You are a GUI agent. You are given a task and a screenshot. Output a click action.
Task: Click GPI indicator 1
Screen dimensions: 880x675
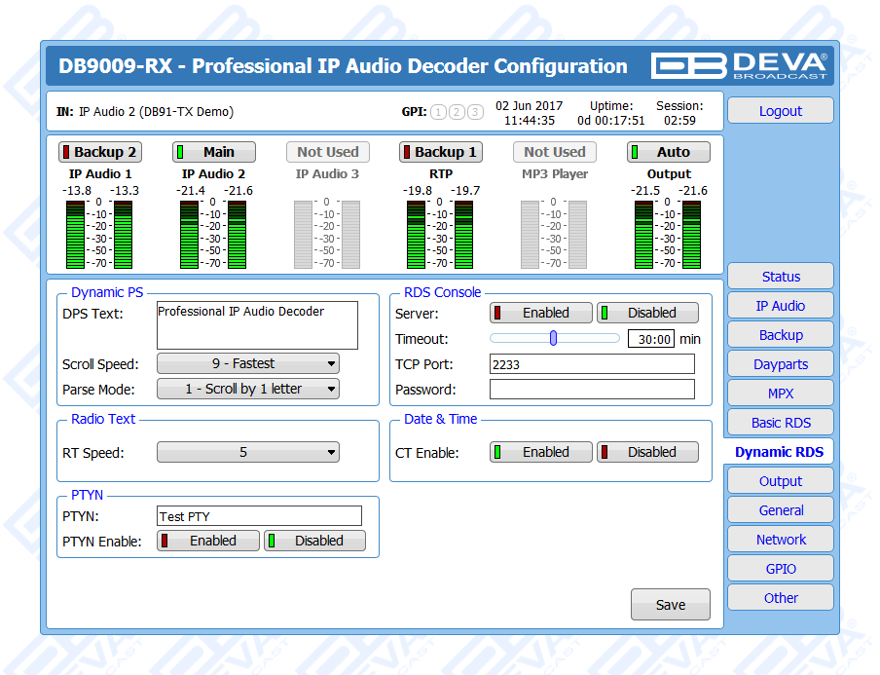[x=438, y=112]
